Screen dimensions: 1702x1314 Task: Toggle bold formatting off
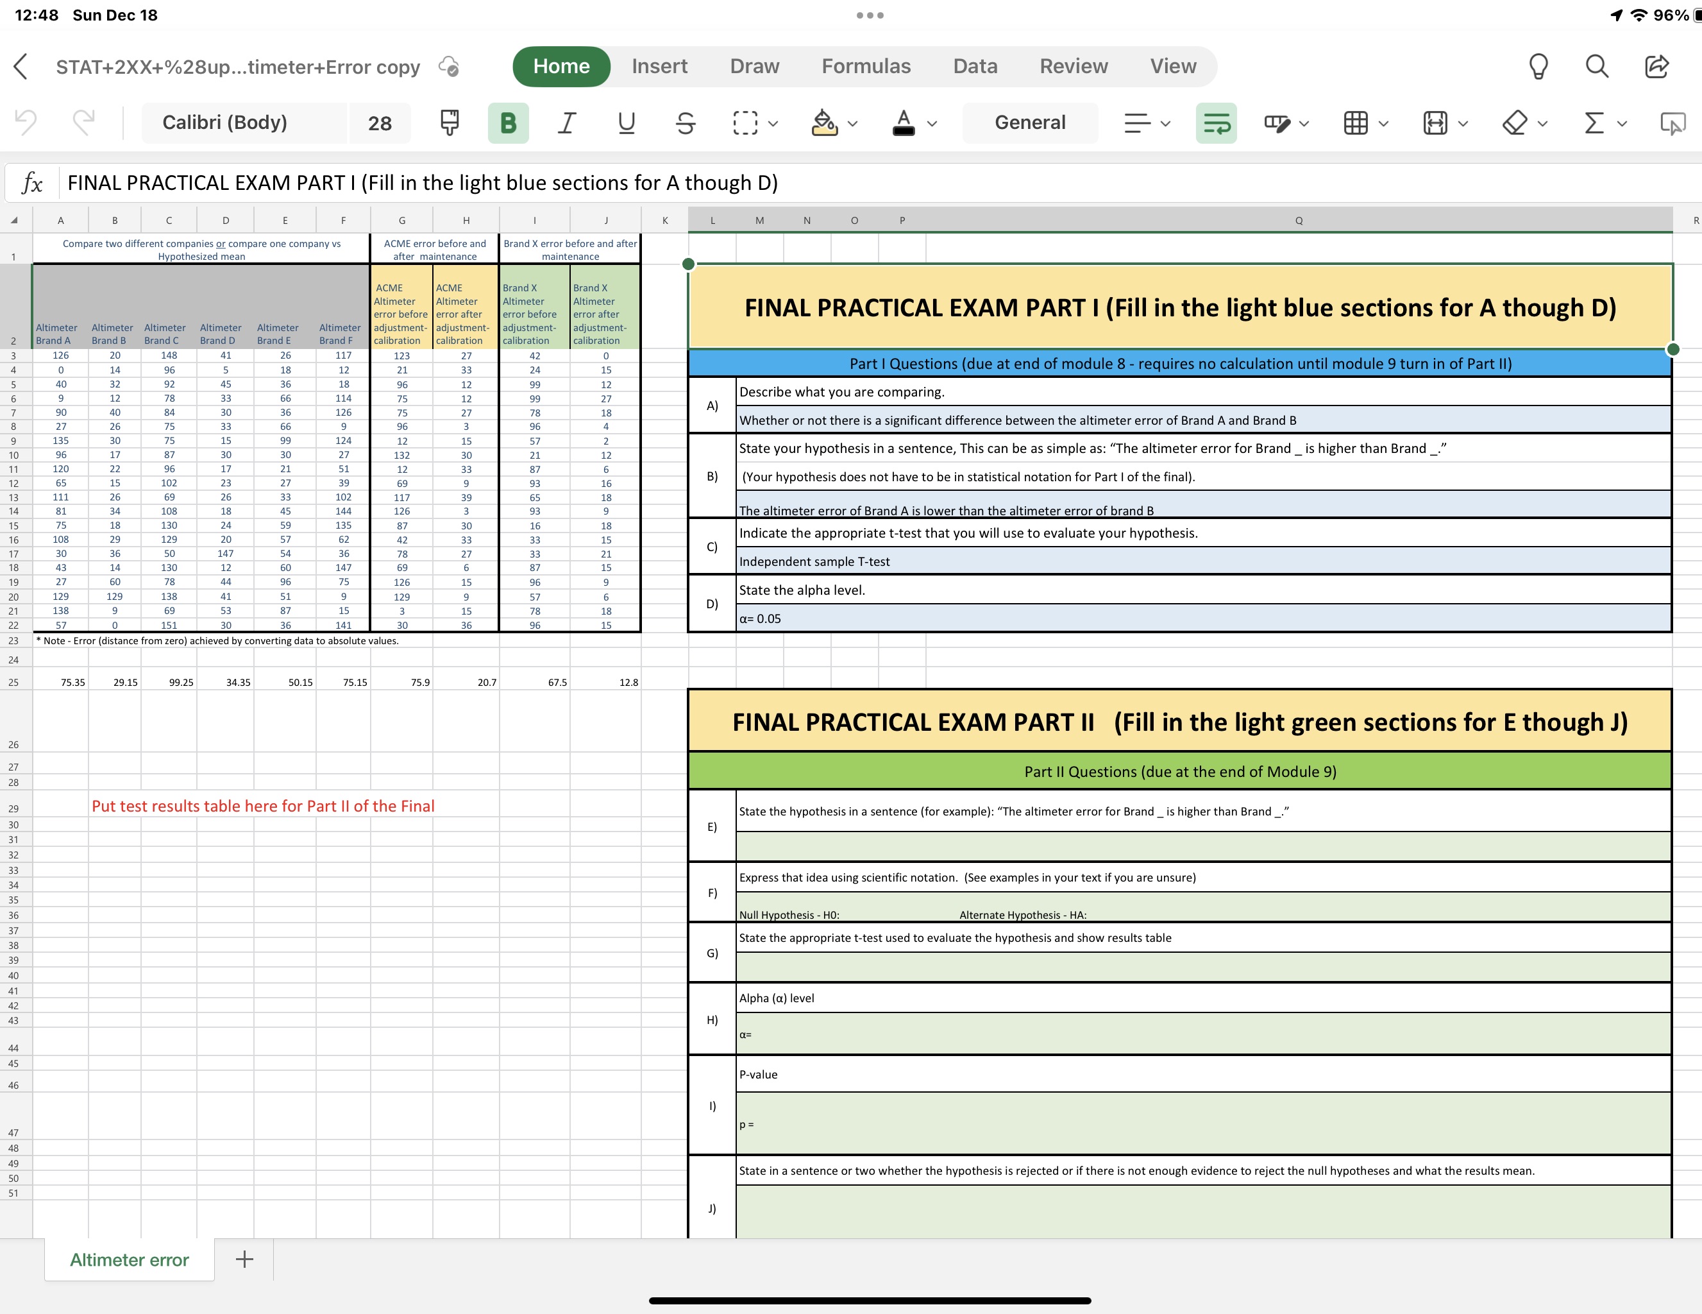click(508, 123)
